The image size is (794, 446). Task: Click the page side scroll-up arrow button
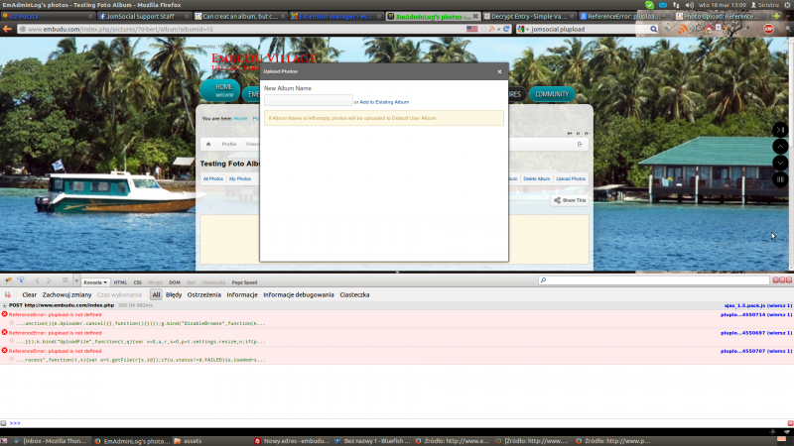point(780,147)
